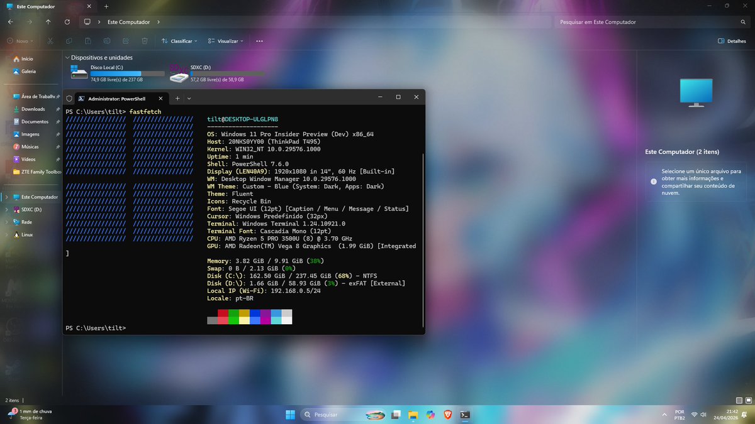Click the Task View icon on the taskbar

[396, 415]
